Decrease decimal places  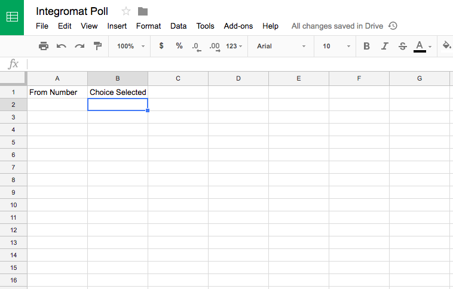pos(197,46)
